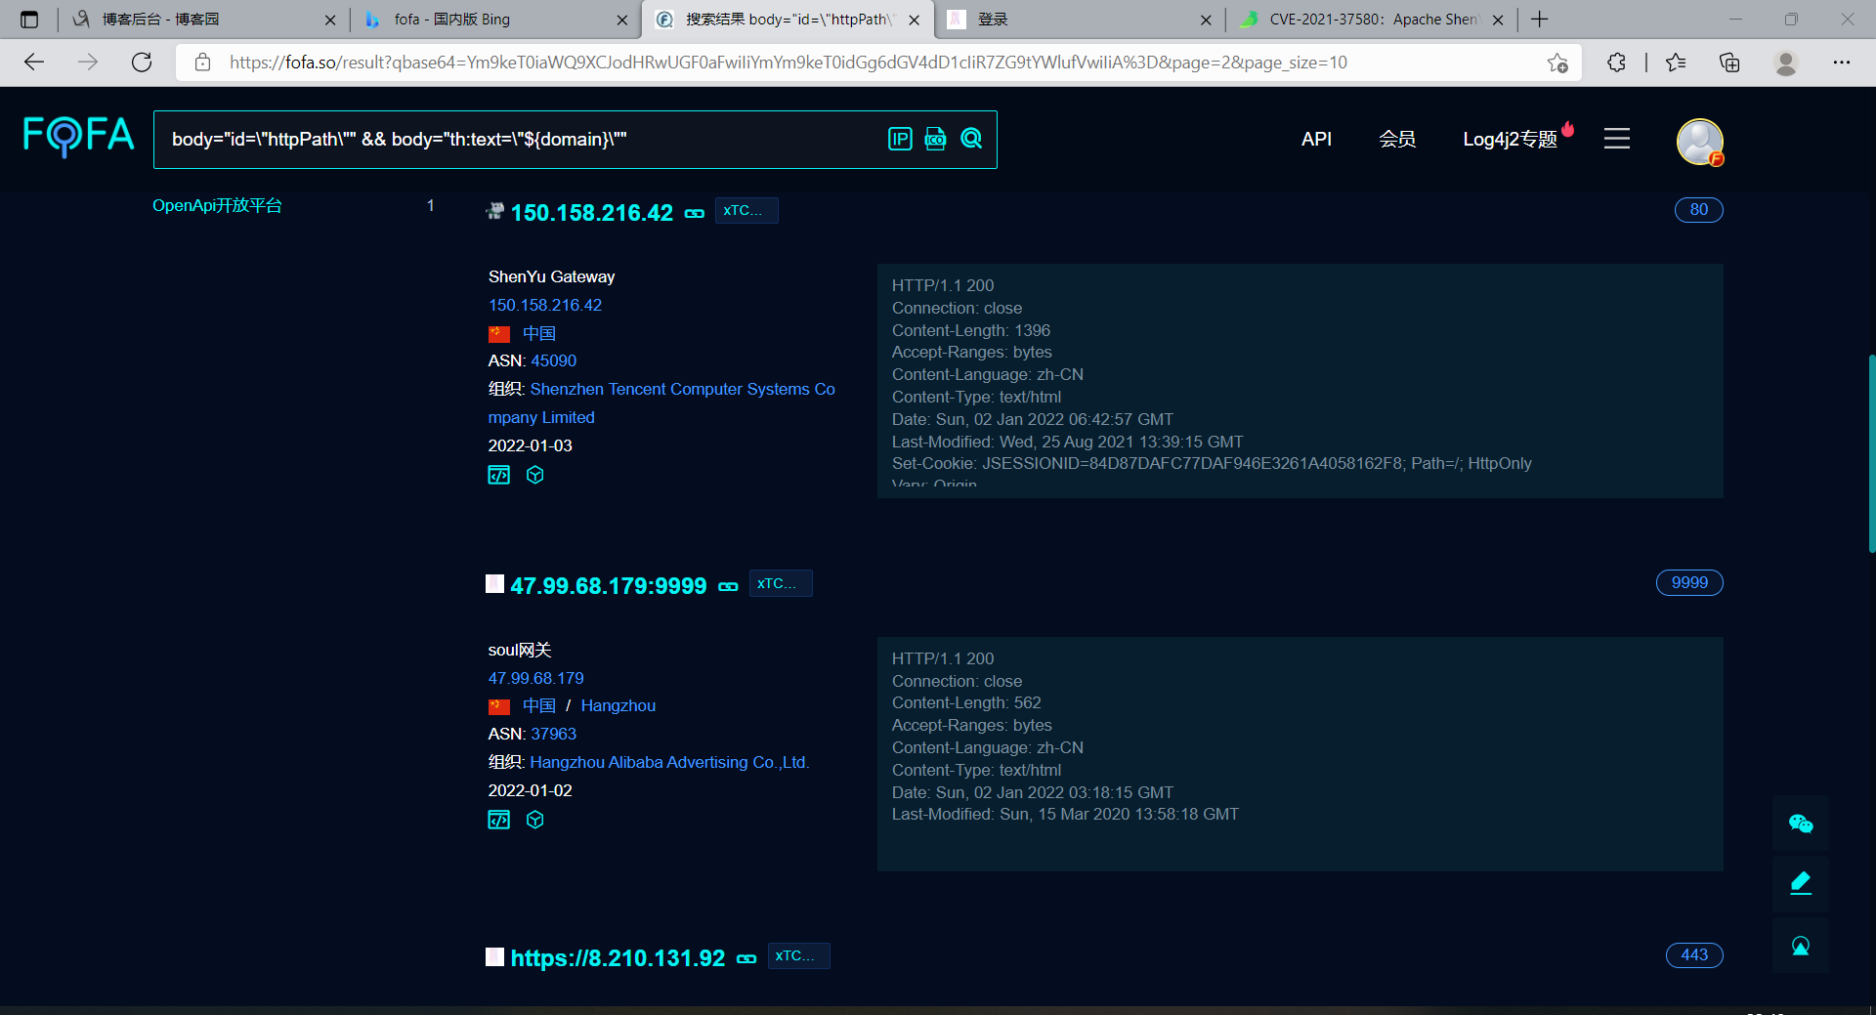Image resolution: width=1876 pixels, height=1015 pixels.
Task: Open browser extensions menu
Action: [x=1616, y=63]
